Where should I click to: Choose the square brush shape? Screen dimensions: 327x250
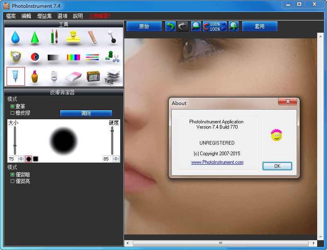coord(36,159)
